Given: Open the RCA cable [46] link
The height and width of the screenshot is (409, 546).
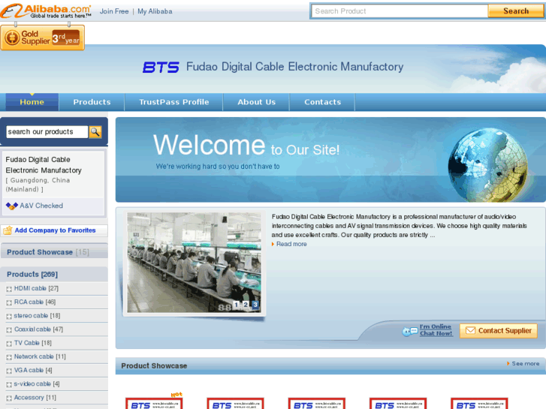Looking at the screenshot, I should (35, 302).
